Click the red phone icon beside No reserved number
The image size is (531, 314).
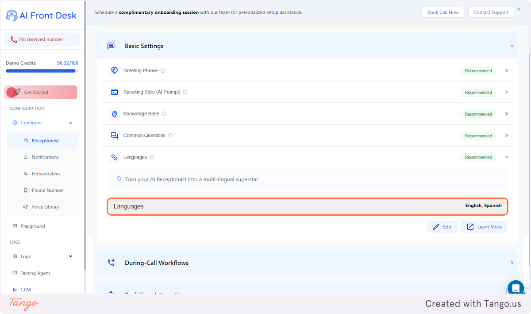[14, 39]
